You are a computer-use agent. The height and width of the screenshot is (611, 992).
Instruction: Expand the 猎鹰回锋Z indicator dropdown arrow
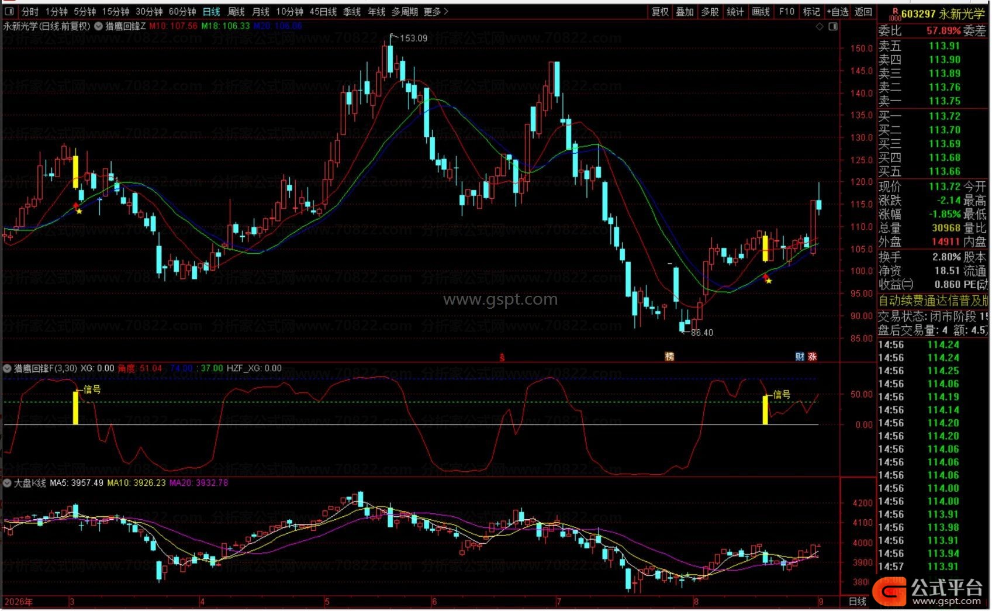(98, 26)
